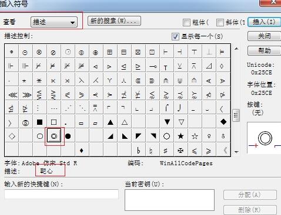281x215 pixels.
Task: Select the solid black diamond symbol
Action: [223, 122]
